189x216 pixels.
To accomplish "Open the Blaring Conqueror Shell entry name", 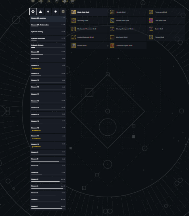I will [x=125, y=29].
